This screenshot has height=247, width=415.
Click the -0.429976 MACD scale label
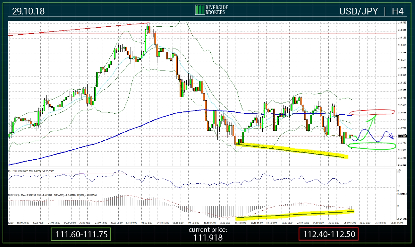(x=402, y=219)
